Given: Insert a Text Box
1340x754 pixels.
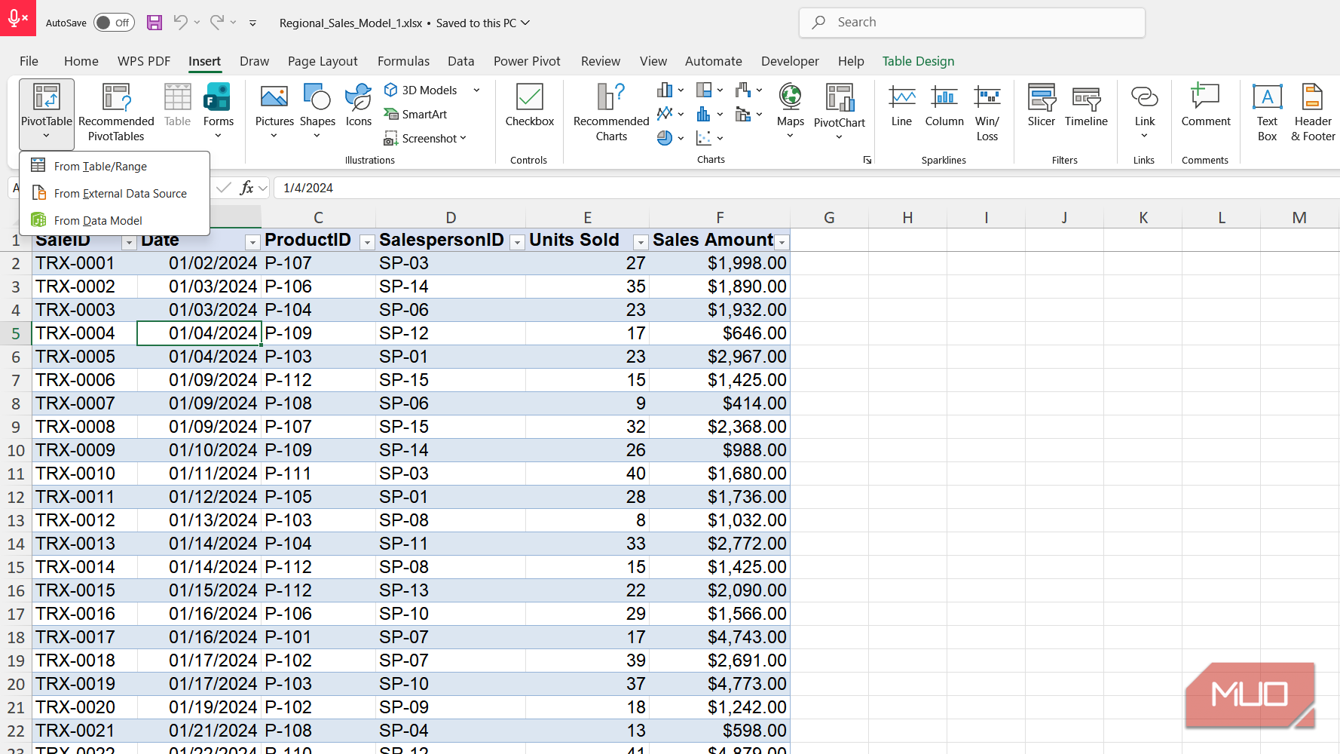Looking at the screenshot, I should tap(1267, 113).
